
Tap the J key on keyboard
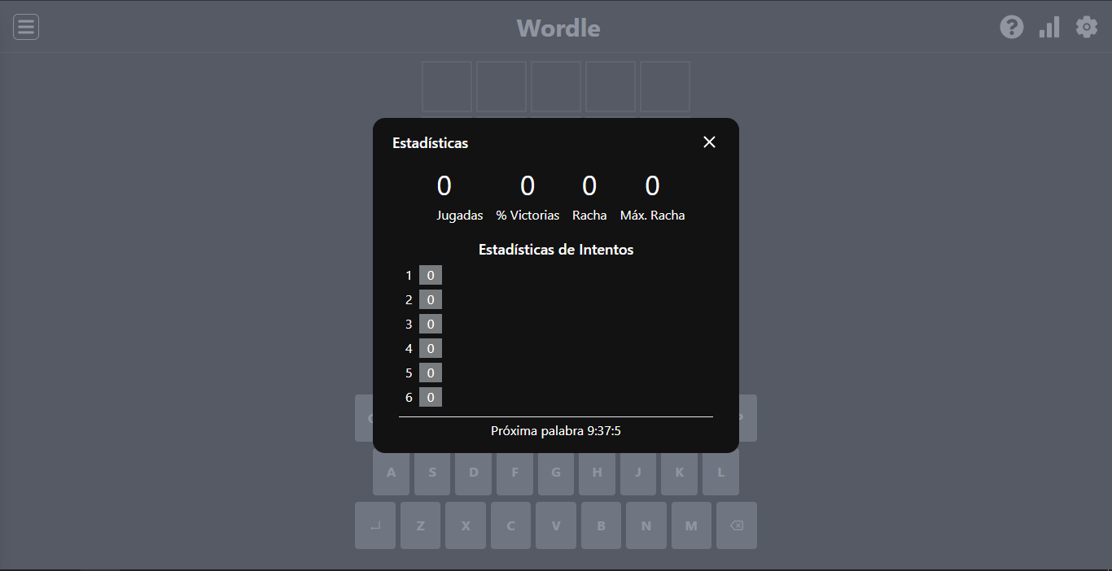click(x=638, y=472)
